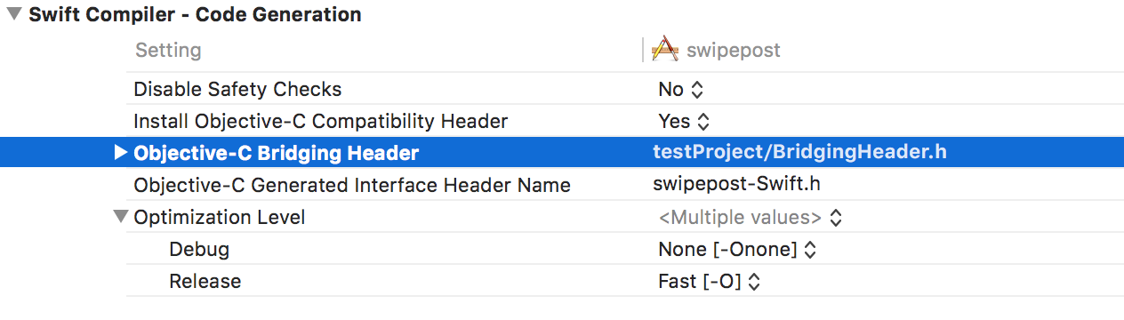This screenshot has height=320, width=1124.
Task: Select the Debug optimization row label
Action: tap(199, 249)
